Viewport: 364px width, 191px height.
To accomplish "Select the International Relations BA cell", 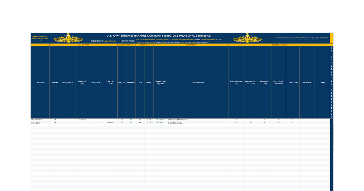I will pyautogui.click(x=178, y=120).
